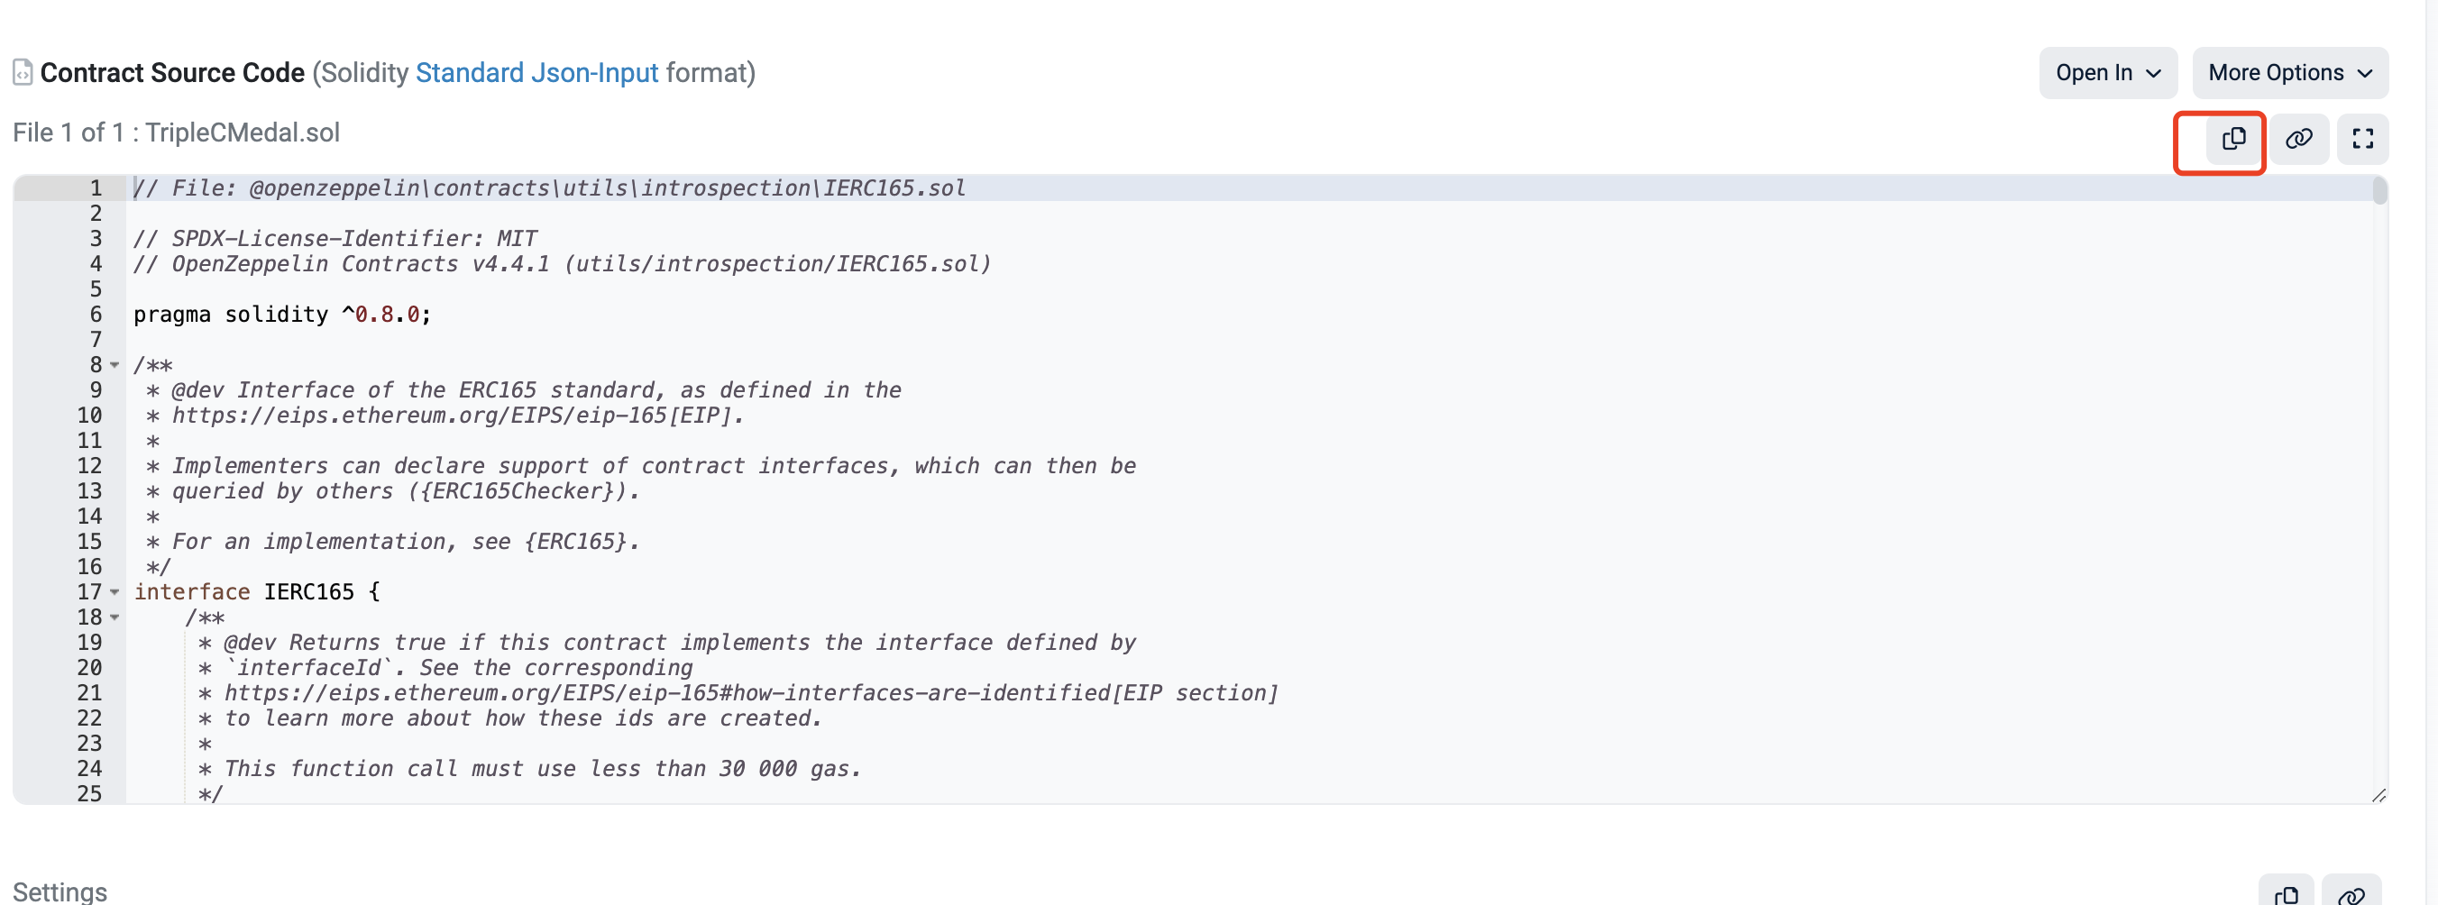The height and width of the screenshot is (905, 2438).
Task: Copy the TripleCMedal.sol source code
Action: (2232, 139)
